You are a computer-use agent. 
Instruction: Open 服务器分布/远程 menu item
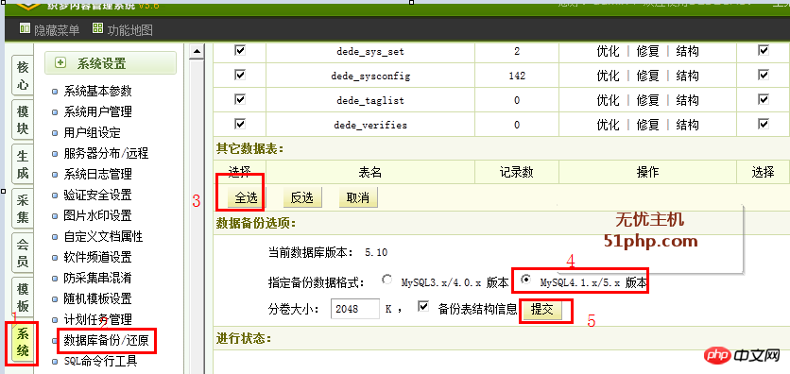[106, 154]
